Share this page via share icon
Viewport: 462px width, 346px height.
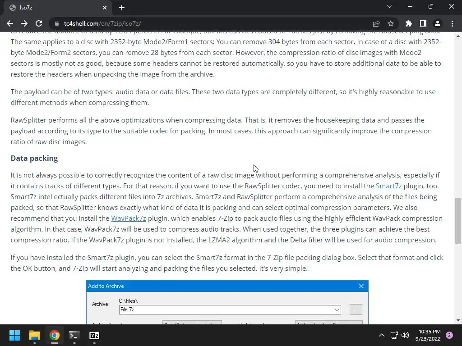pos(376,23)
